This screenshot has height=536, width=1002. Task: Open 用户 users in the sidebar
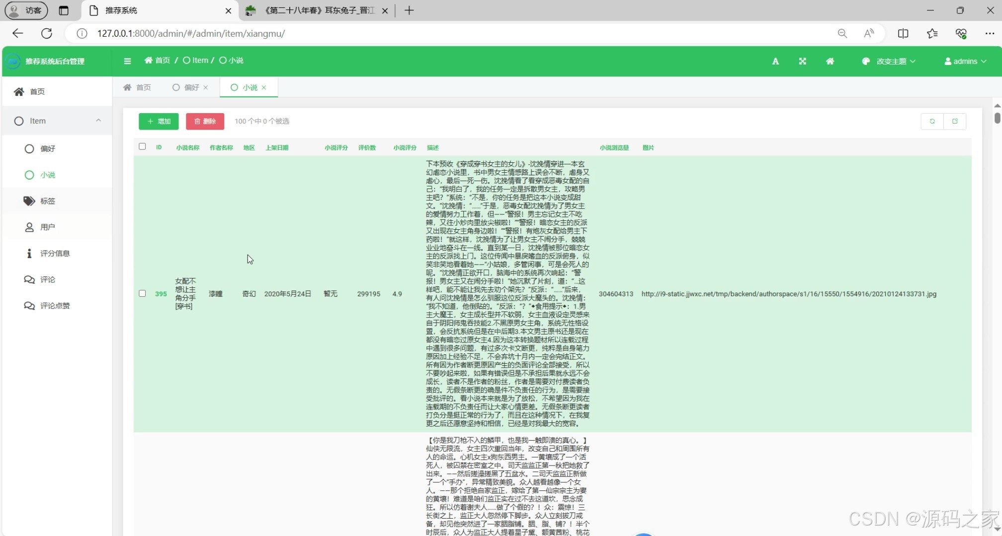47,227
